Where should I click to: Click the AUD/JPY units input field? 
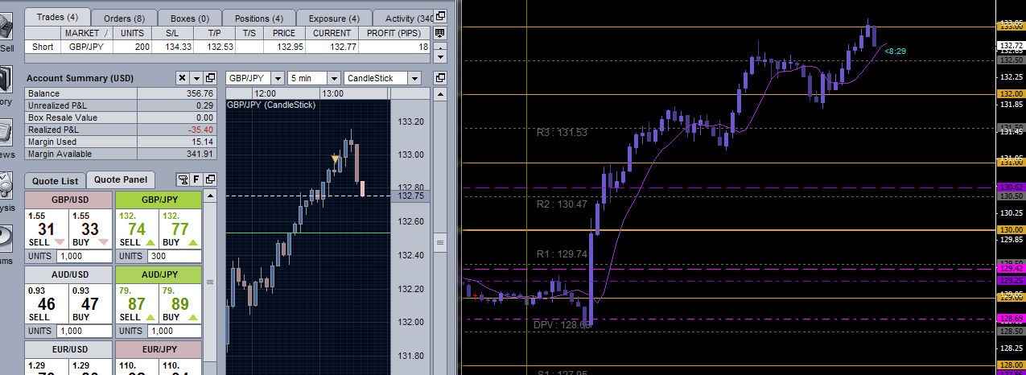(175, 331)
